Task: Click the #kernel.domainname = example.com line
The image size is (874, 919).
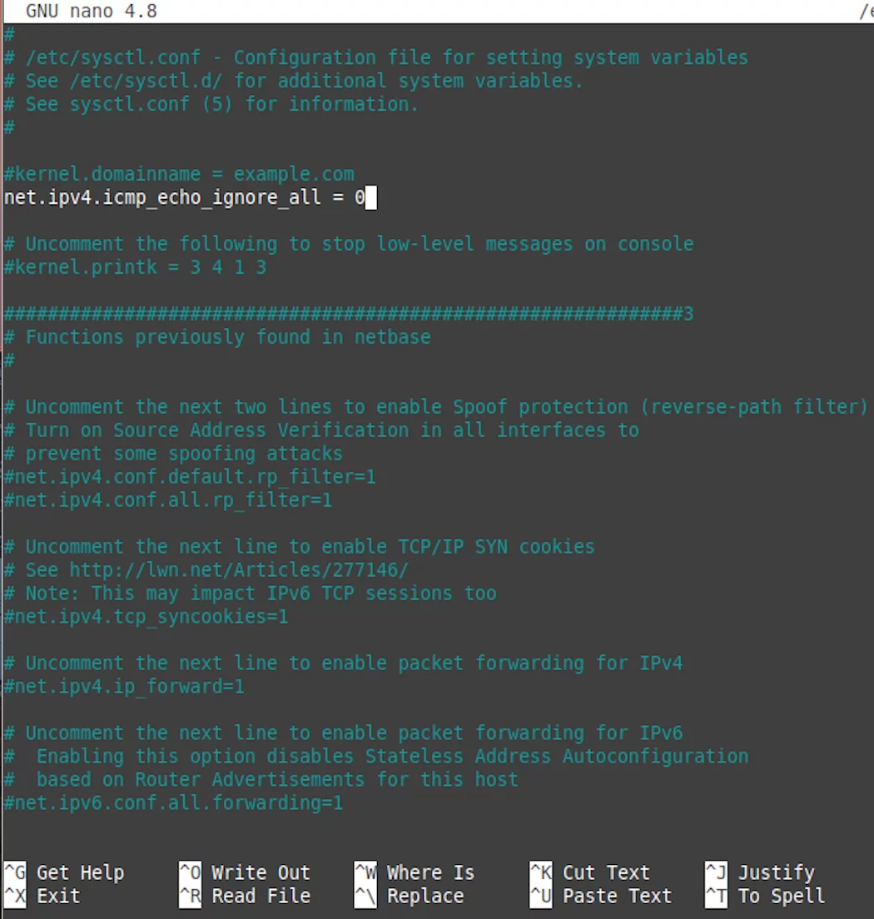Action: coord(179,174)
